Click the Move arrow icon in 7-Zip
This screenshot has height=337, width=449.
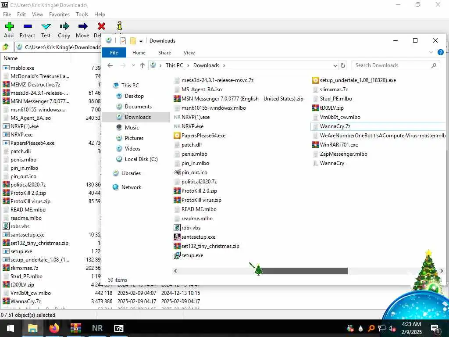[x=83, y=26]
